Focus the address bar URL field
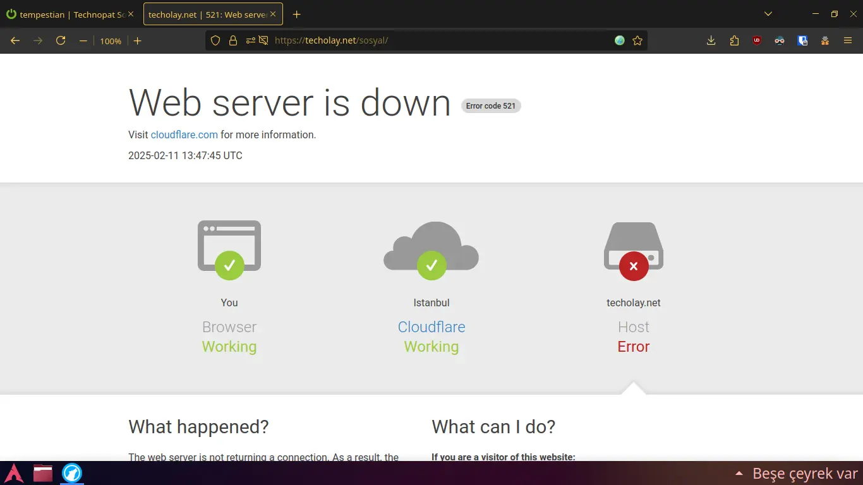Viewport: 863px width, 485px height. point(426,40)
